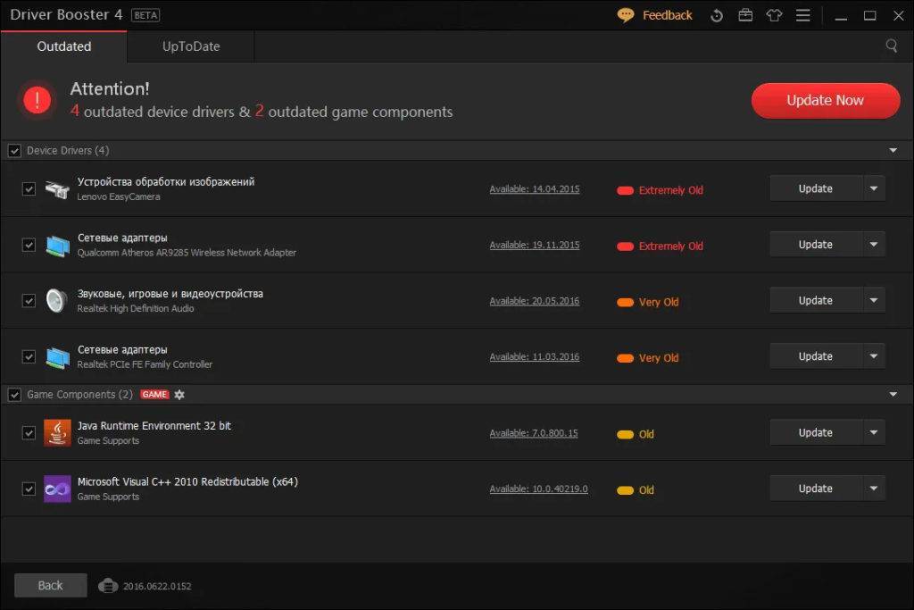This screenshot has width=914, height=610.
Task: Toggle the Device Drivers group checkbox
Action: point(14,151)
